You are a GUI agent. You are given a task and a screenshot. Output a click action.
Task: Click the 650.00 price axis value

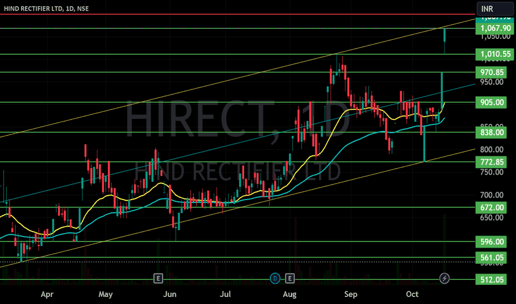point(492,218)
